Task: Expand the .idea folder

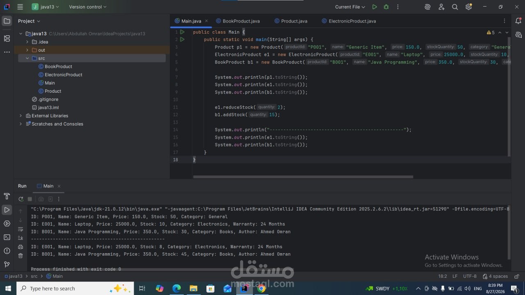Action: click(27, 42)
